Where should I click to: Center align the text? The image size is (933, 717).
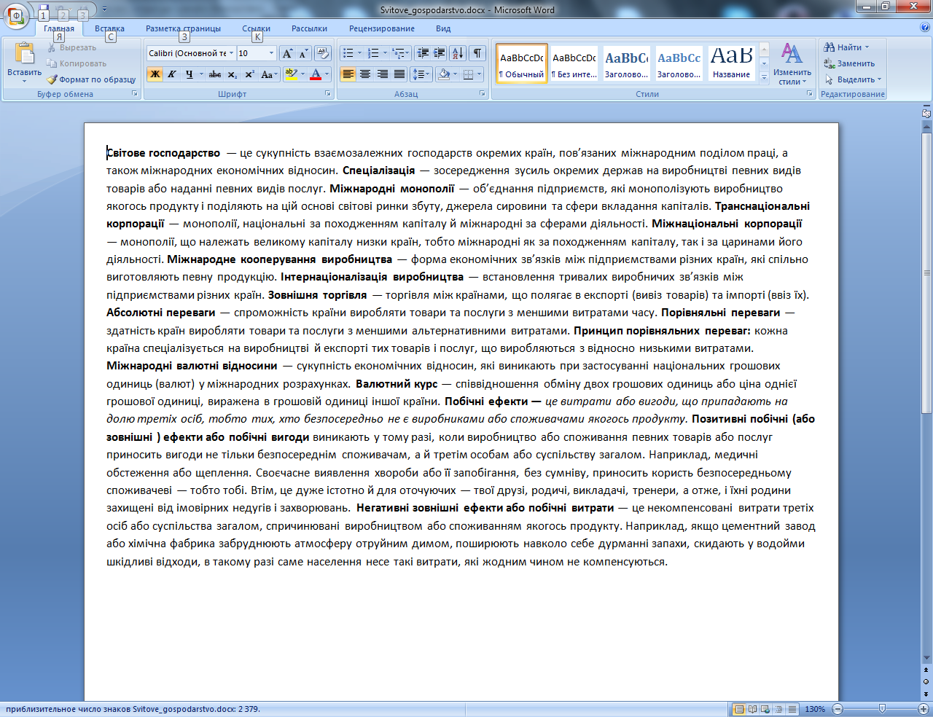coord(365,74)
